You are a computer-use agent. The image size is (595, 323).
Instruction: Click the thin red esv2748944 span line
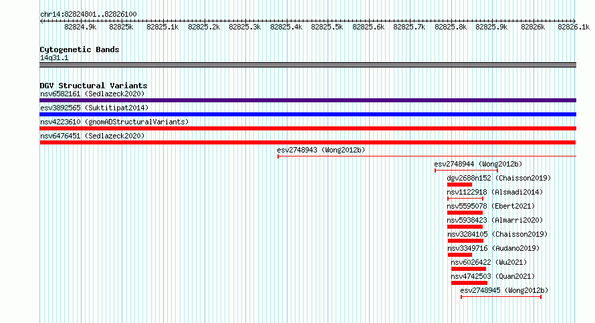point(467,171)
